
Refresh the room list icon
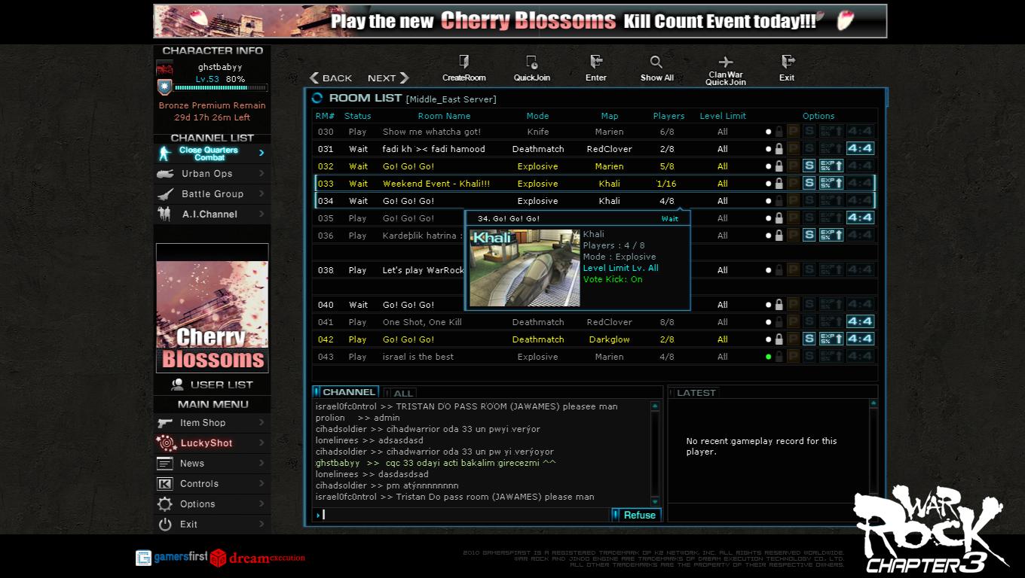click(317, 98)
